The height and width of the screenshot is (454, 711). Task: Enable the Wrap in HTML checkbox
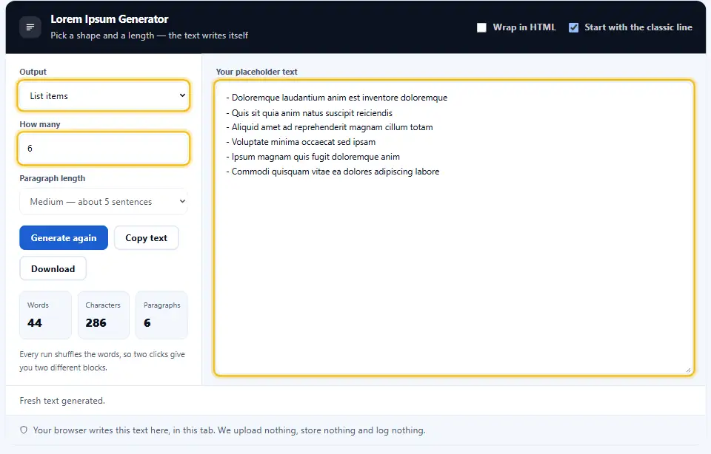click(481, 27)
